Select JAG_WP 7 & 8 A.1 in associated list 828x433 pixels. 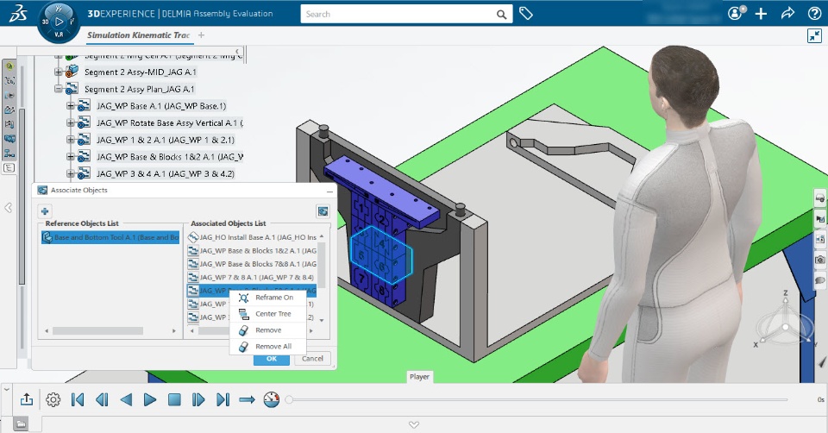[253, 277]
